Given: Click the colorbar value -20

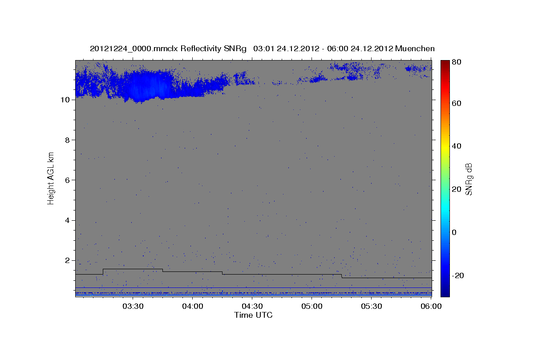Looking at the screenshot, I should click(459, 275).
